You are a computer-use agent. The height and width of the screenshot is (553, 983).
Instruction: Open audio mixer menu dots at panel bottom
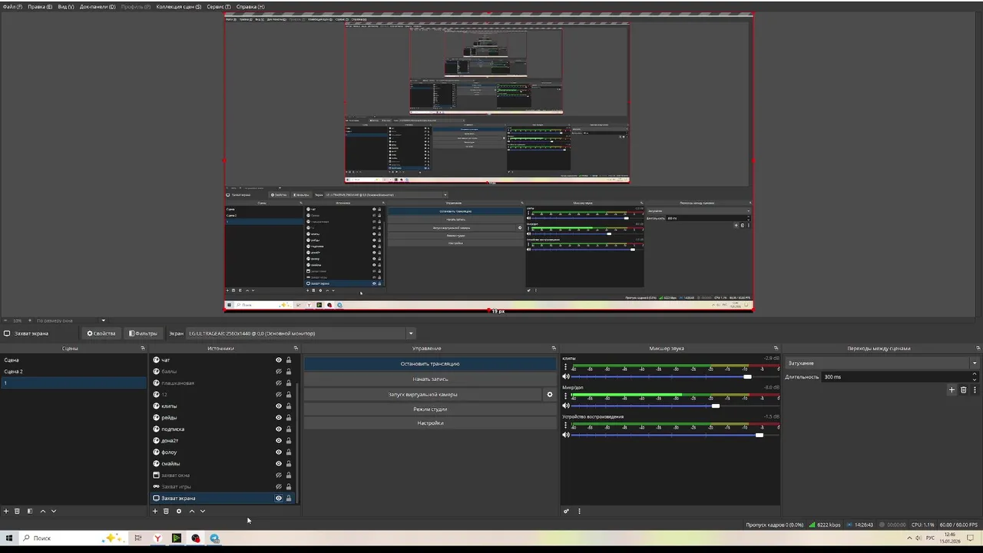[579, 511]
